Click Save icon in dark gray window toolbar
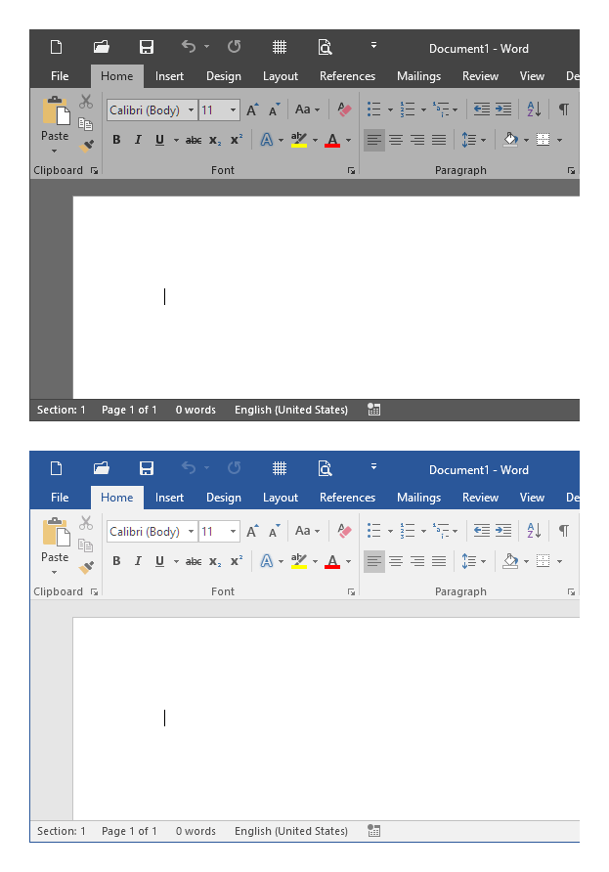 point(147,47)
